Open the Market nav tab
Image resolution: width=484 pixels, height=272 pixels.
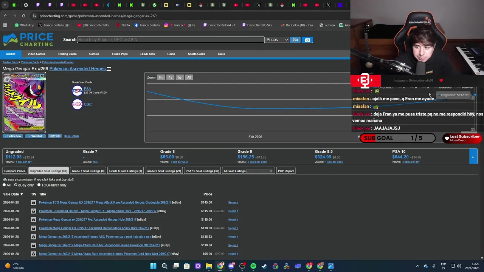(11, 54)
